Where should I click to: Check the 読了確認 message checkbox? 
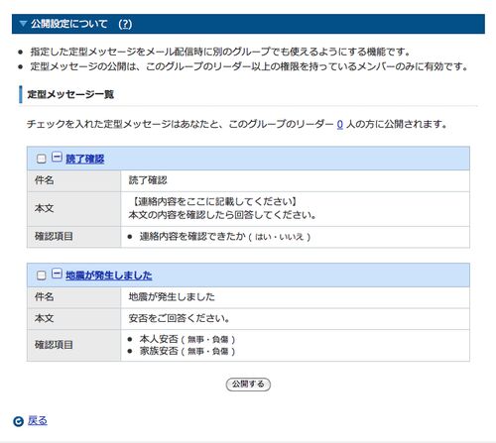pyautogui.click(x=42, y=159)
